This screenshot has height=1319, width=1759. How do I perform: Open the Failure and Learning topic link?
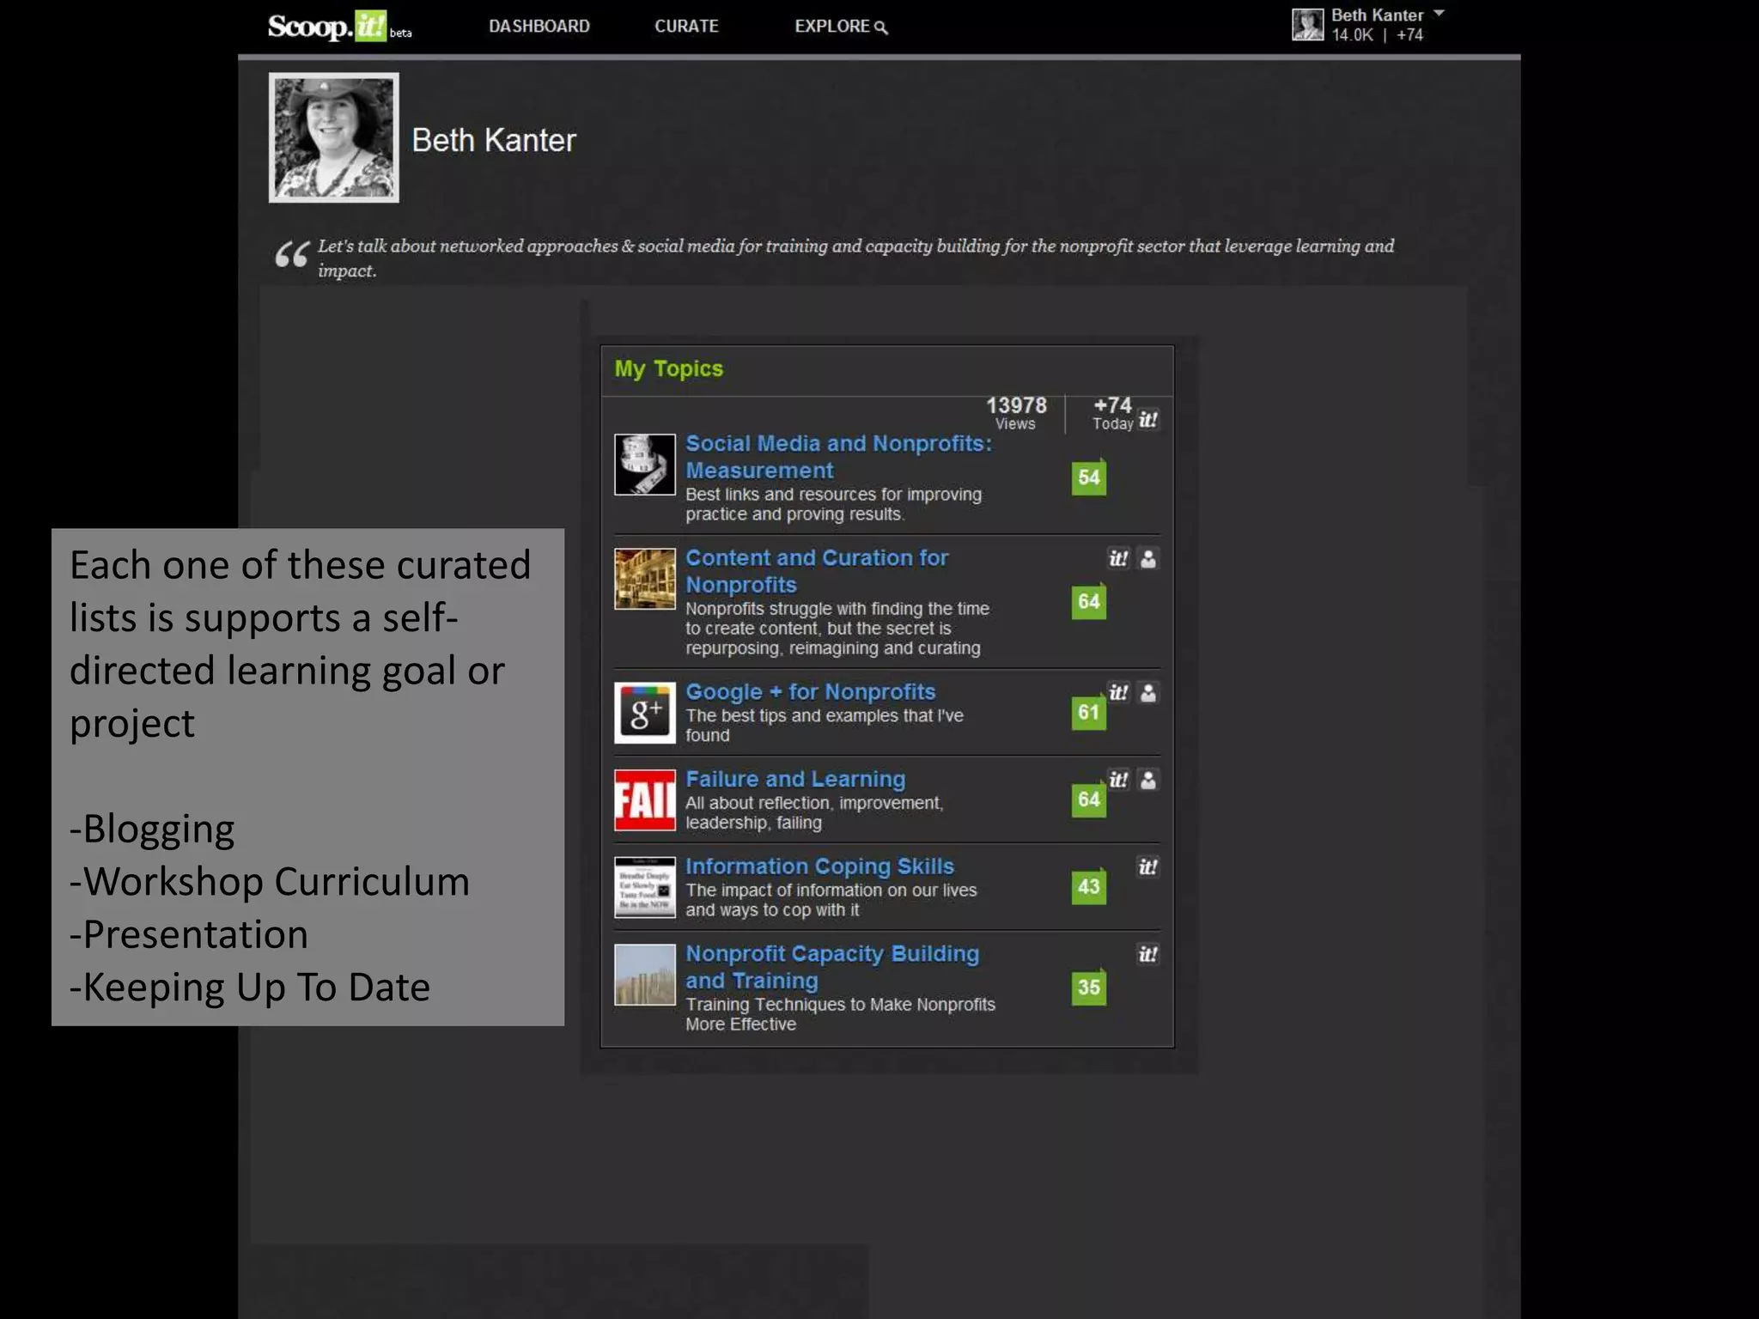(794, 779)
